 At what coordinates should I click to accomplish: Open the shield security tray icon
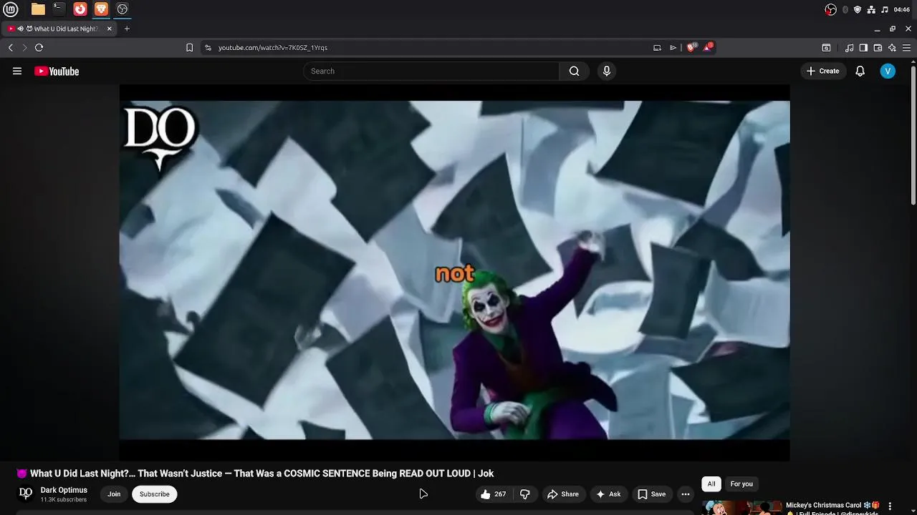pyautogui.click(x=858, y=9)
